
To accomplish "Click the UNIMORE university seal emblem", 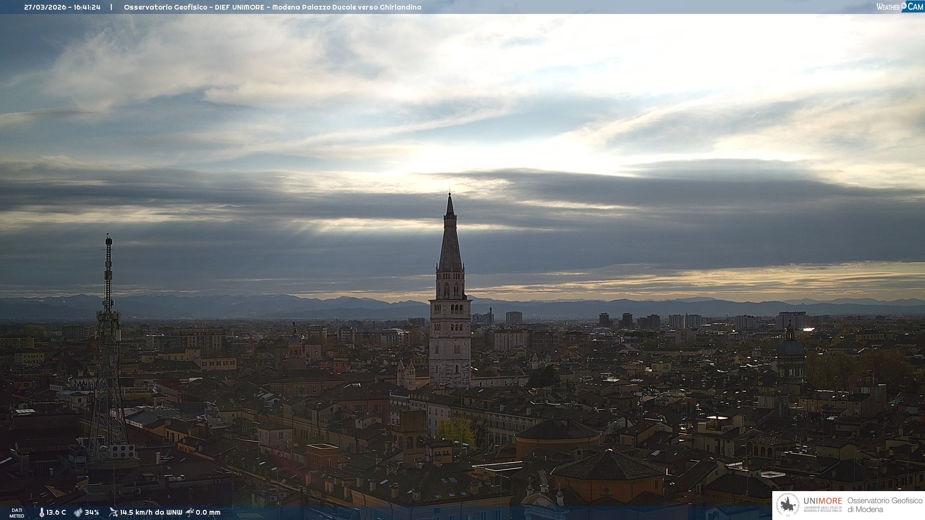I will (x=788, y=505).
